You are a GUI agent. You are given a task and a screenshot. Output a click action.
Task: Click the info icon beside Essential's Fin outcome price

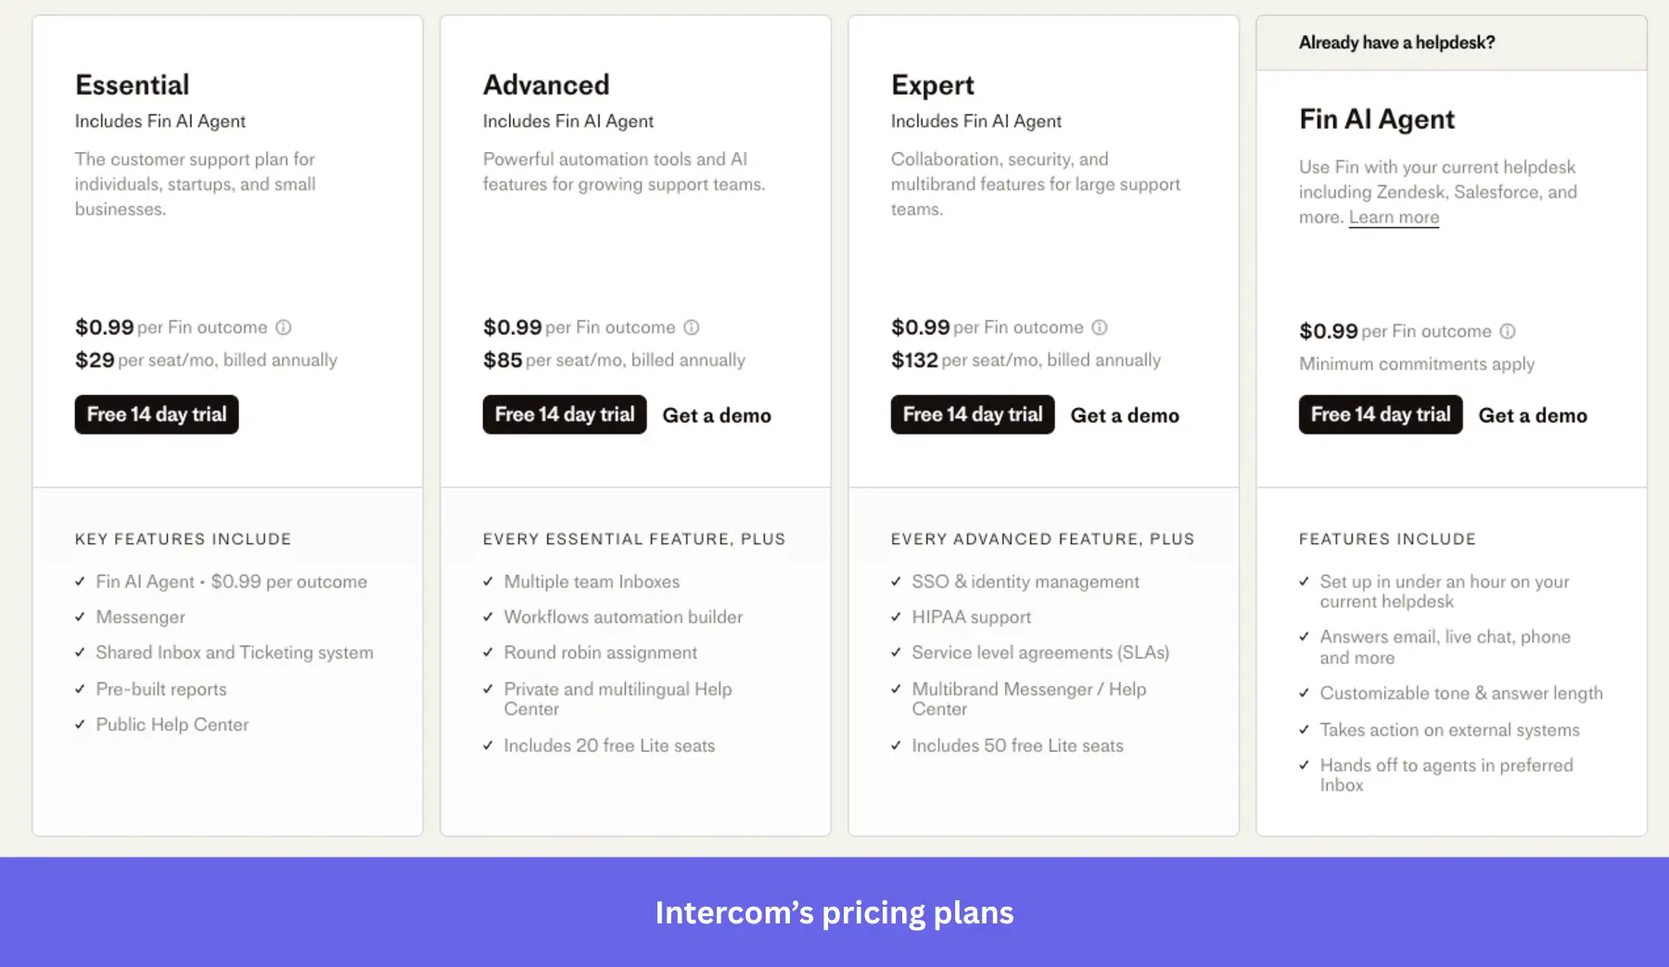pos(285,327)
